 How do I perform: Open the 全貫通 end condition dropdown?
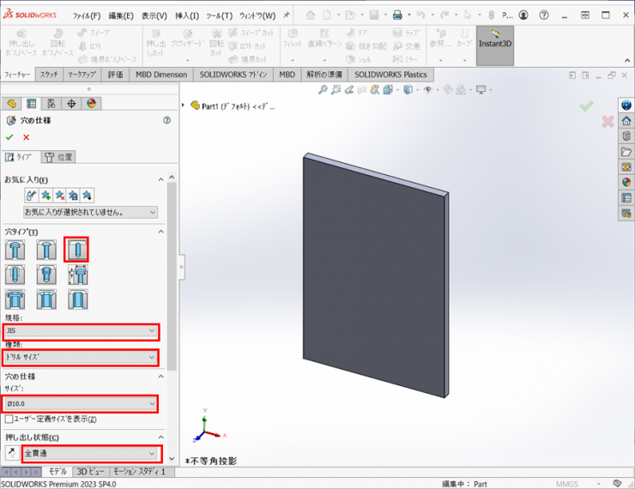(90, 452)
